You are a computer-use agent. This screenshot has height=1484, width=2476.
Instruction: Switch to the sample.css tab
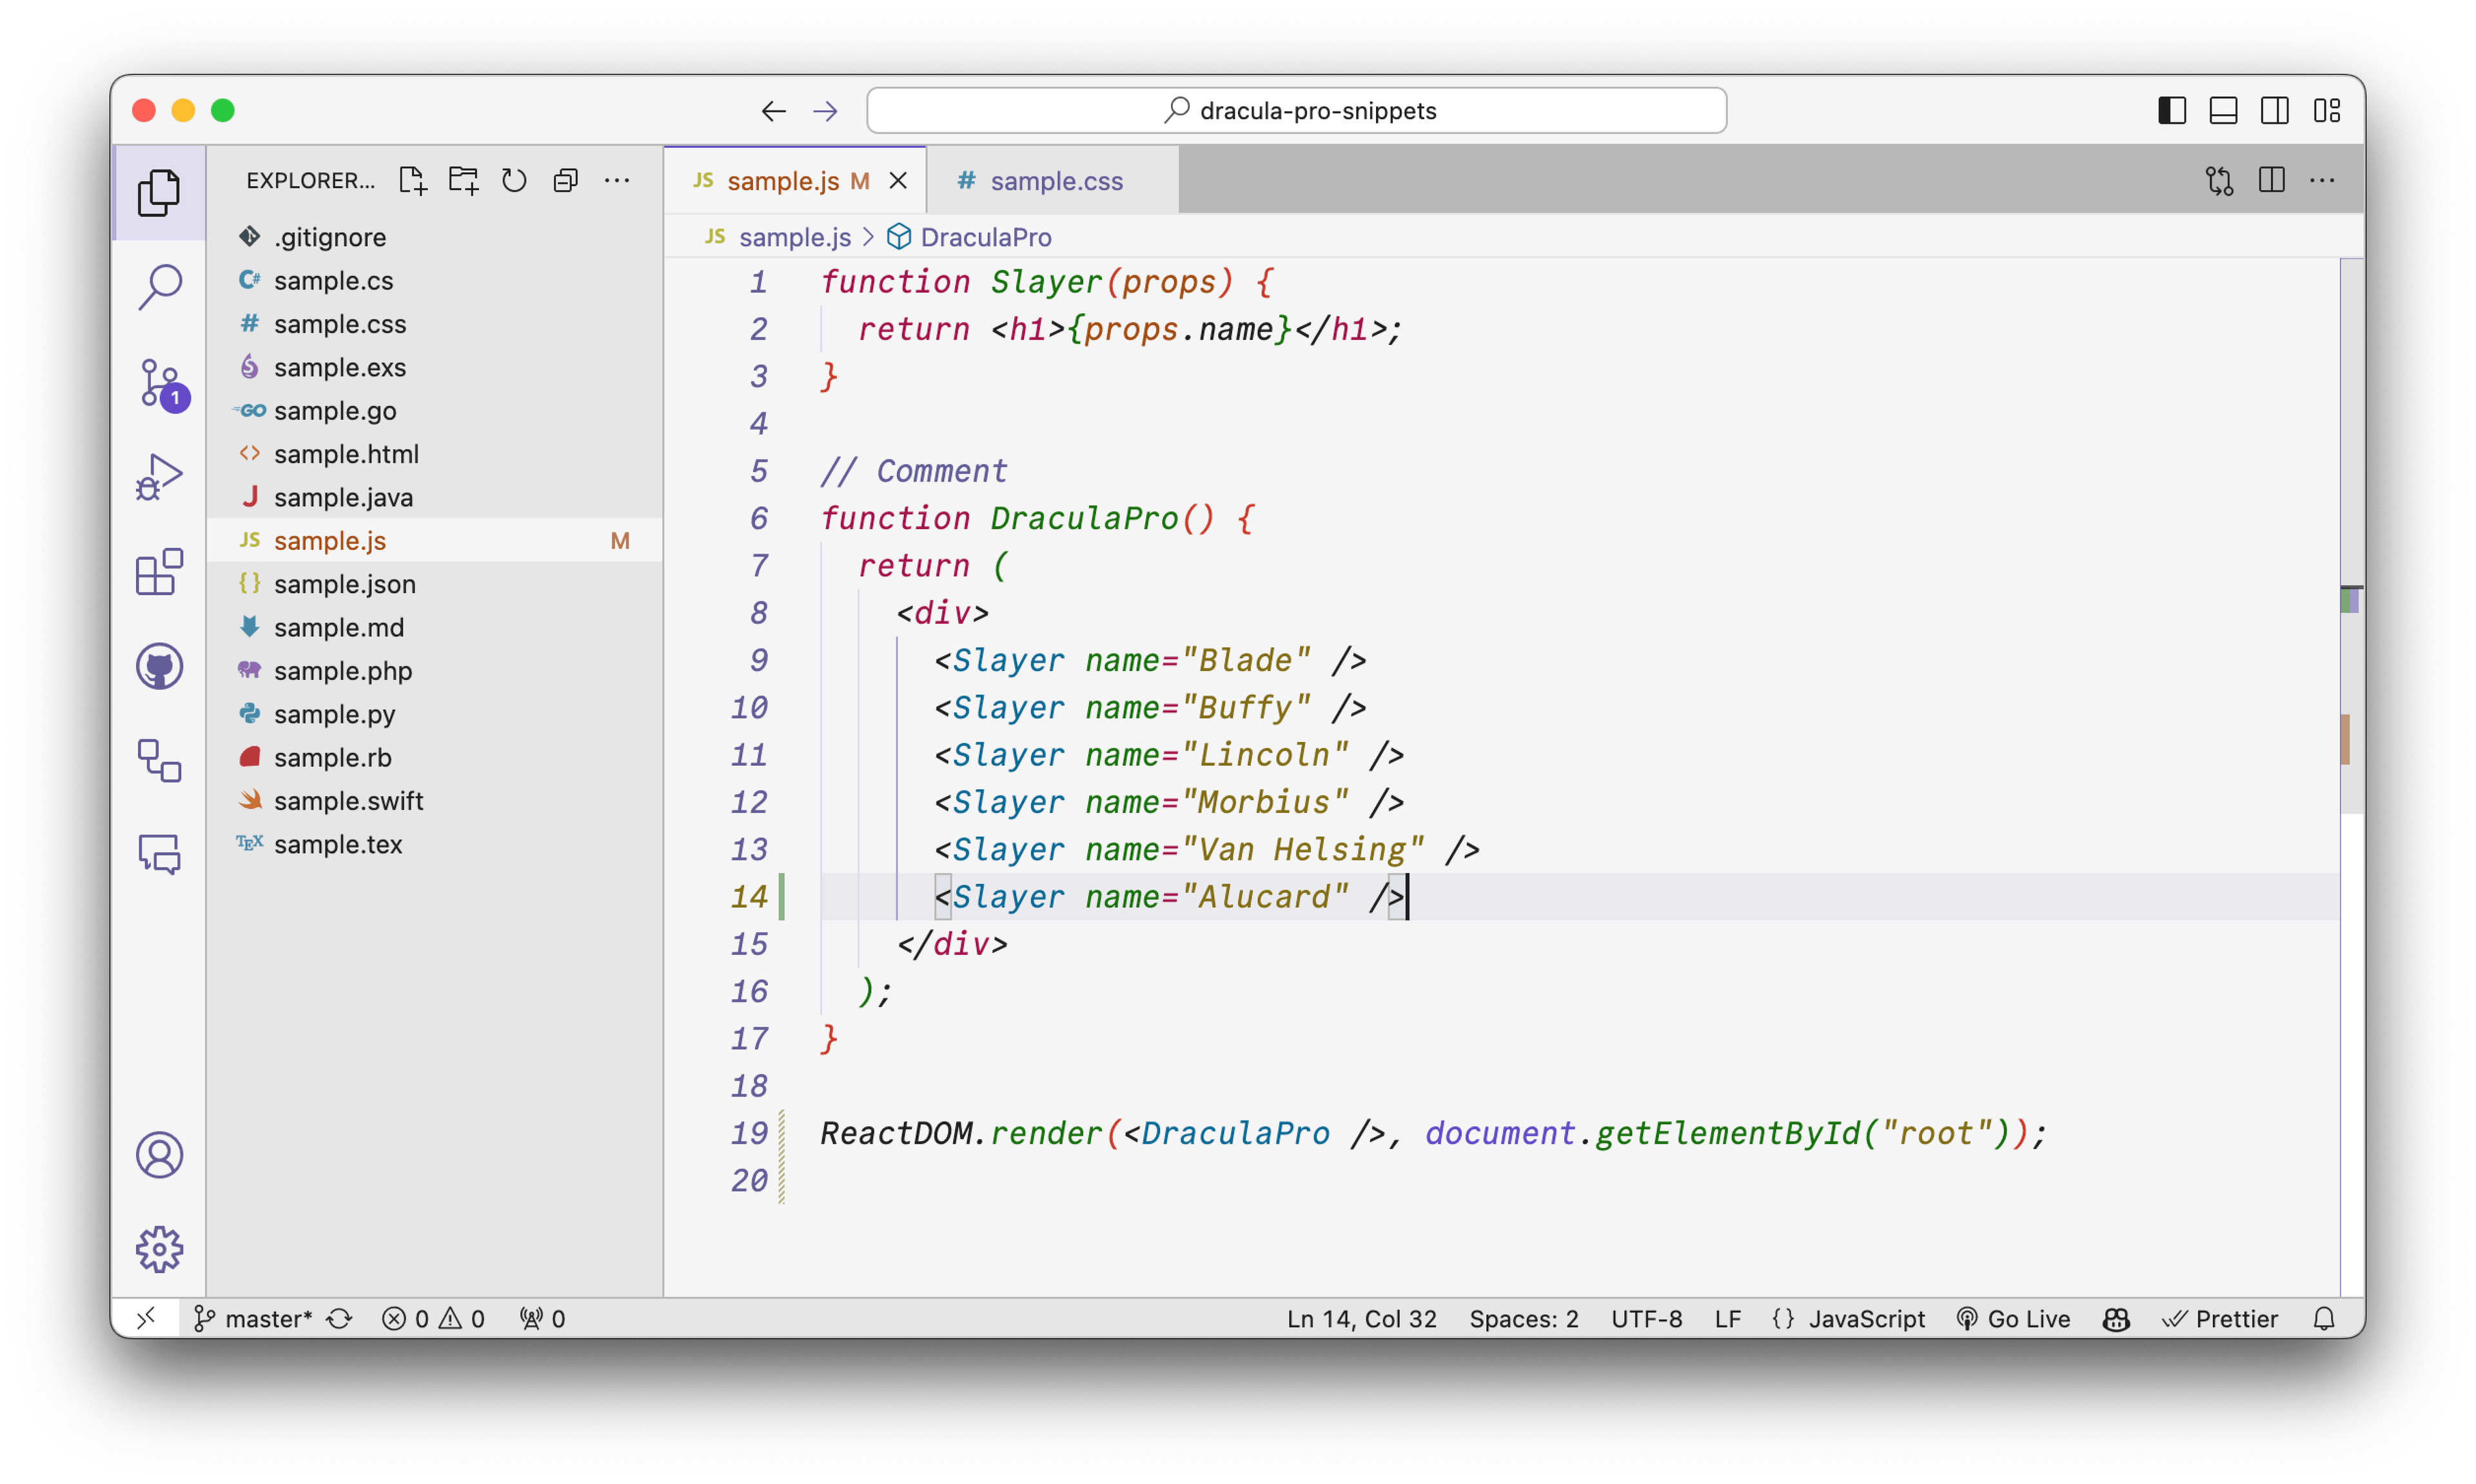[1056, 180]
